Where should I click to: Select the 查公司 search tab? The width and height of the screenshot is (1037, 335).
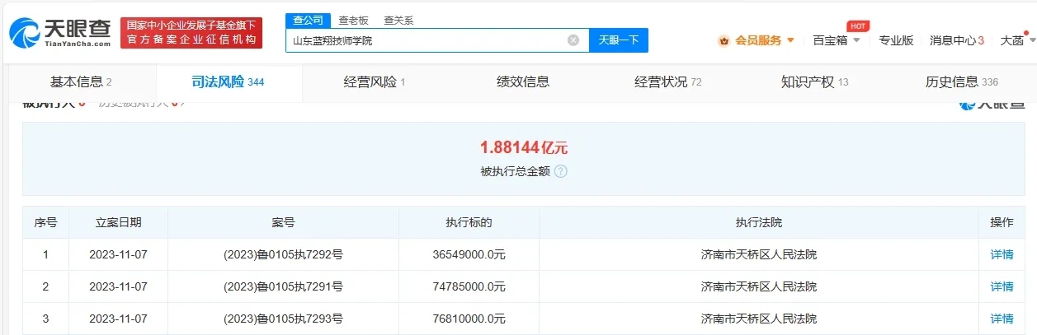[x=309, y=20]
